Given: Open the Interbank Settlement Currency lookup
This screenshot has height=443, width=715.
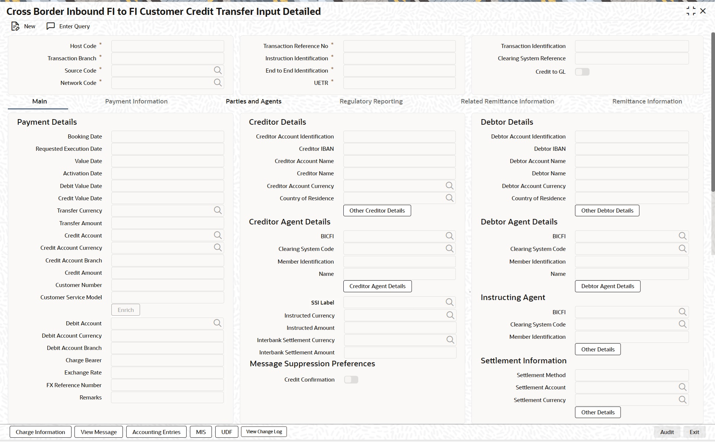Looking at the screenshot, I should coord(450,340).
